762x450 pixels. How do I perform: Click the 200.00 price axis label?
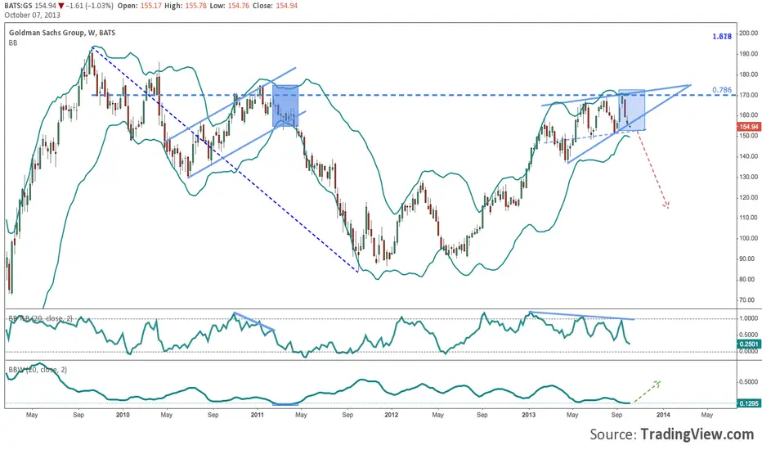coord(748,33)
